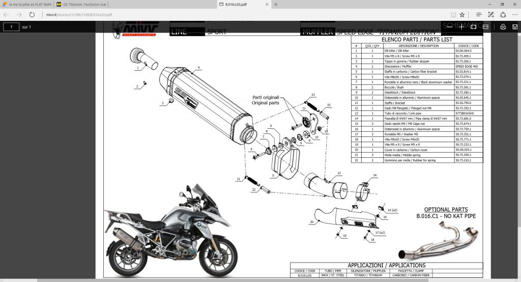This screenshot has height=282, width=521.
Task: Click the 'ELENCO PARTI / PARTS LIST' heading
Action: click(417, 39)
